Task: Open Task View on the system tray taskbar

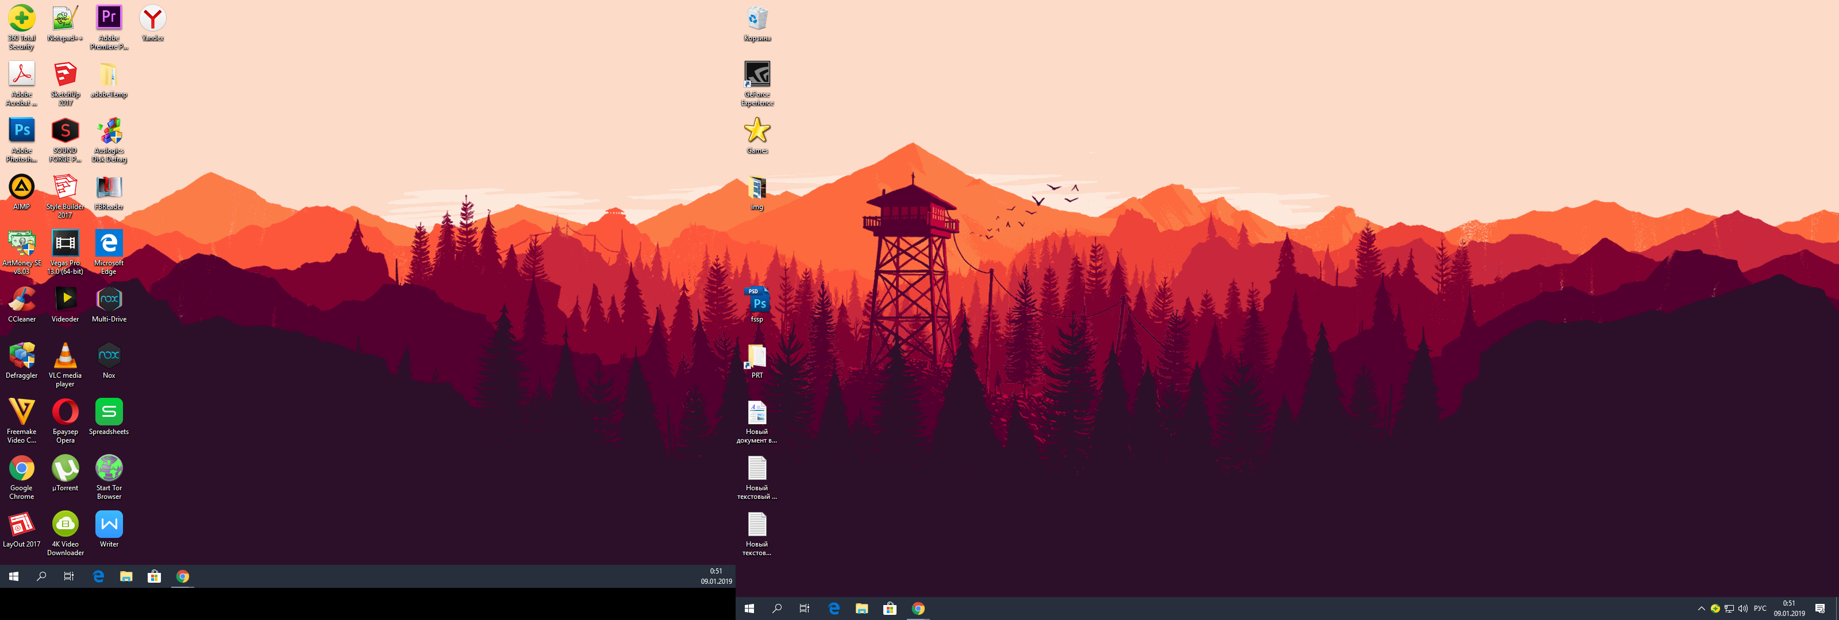Action: [x=805, y=609]
